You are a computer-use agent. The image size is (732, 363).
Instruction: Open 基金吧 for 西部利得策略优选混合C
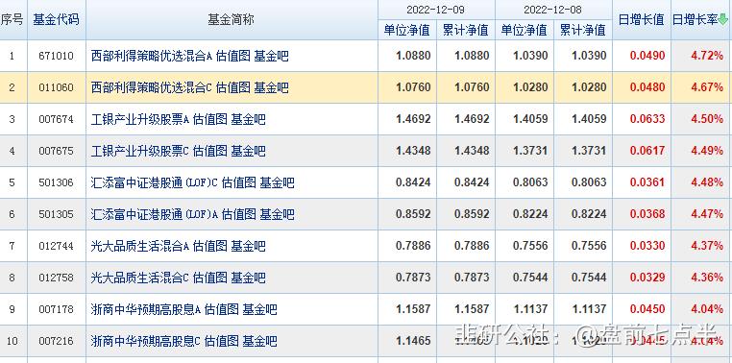pyautogui.click(x=271, y=87)
